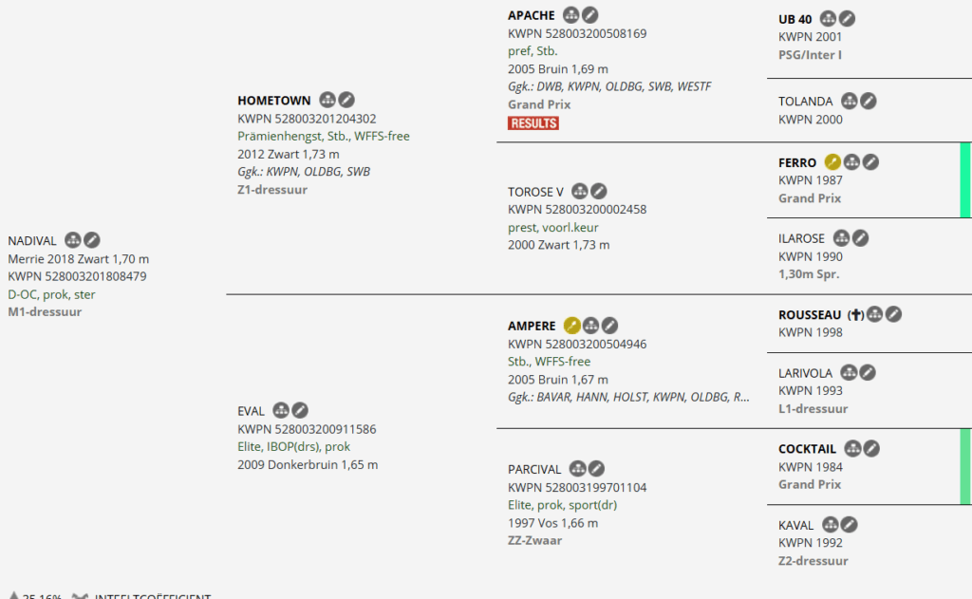Click the pencil icon next to ILAROSE
This screenshot has height=599, width=972.
tap(860, 238)
